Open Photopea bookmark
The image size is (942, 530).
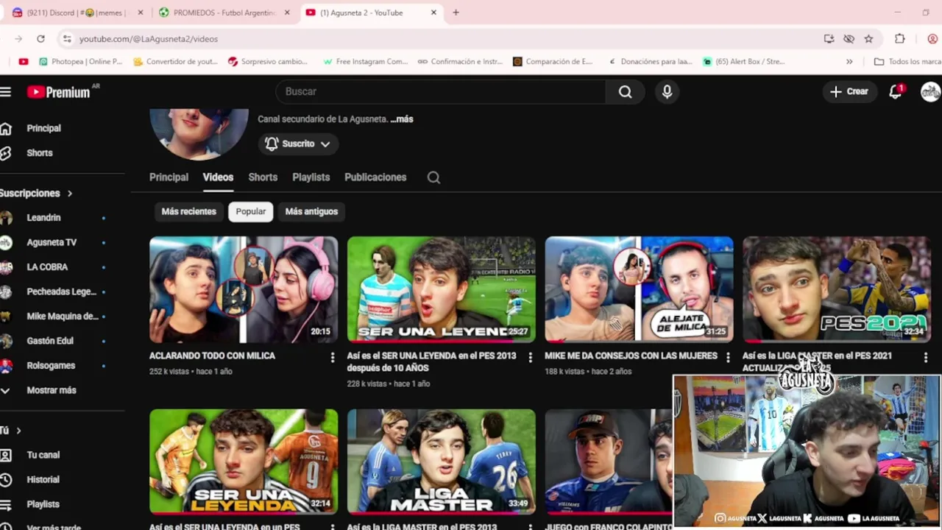[80, 62]
